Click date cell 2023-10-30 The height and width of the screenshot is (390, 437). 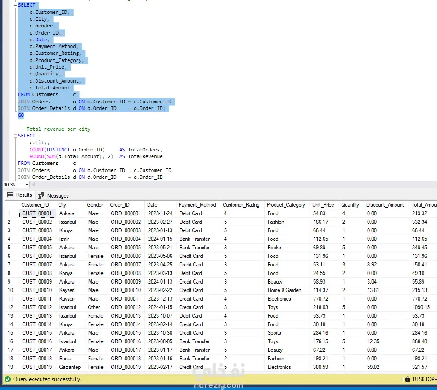tap(160, 332)
